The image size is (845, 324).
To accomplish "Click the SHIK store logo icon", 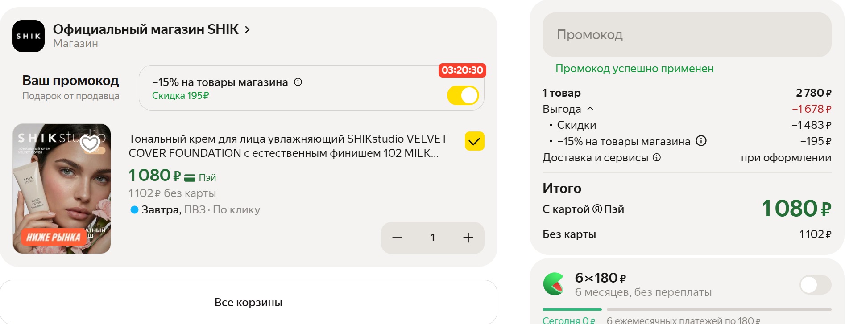I will [29, 36].
